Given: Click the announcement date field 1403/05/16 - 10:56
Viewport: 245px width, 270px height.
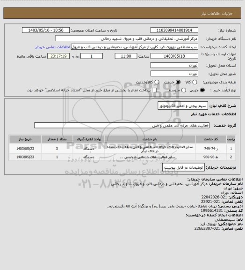Looking at the screenshot, I should point(46,30).
